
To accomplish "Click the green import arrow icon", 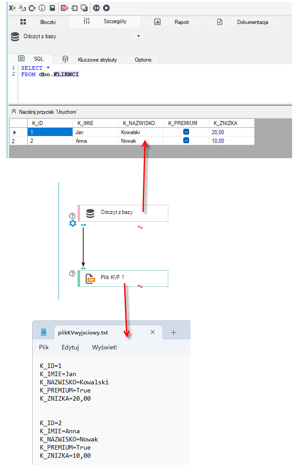I will pyautogui.click(x=74, y=8).
